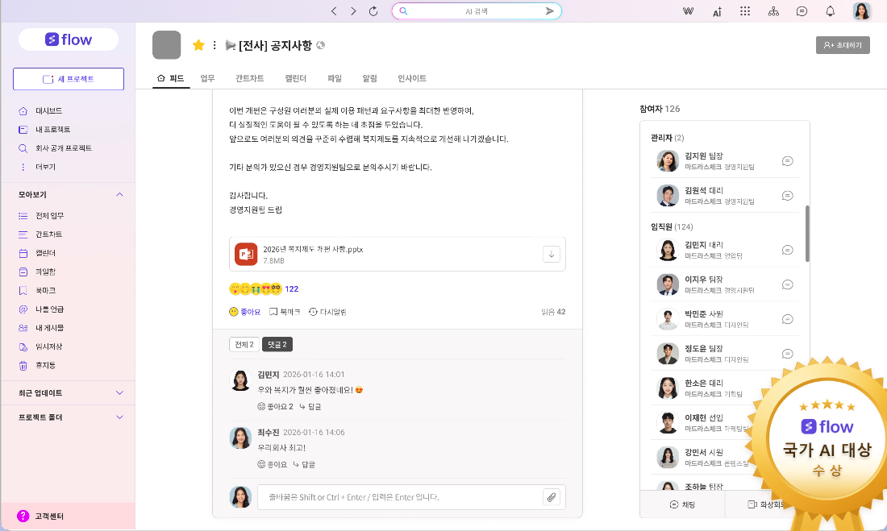Switch to the 알림 tab
The image size is (887, 531).
(x=369, y=78)
